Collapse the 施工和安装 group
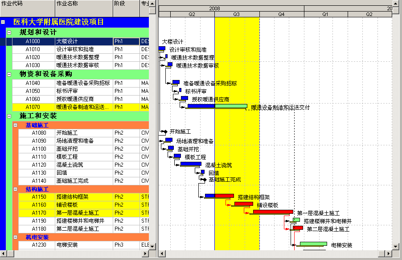402x260 pixels. click(9, 116)
